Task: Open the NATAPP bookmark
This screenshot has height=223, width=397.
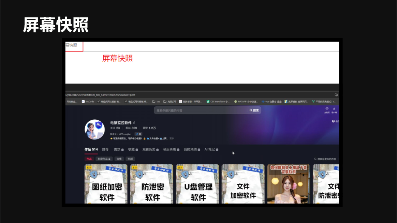Action: (x=246, y=102)
